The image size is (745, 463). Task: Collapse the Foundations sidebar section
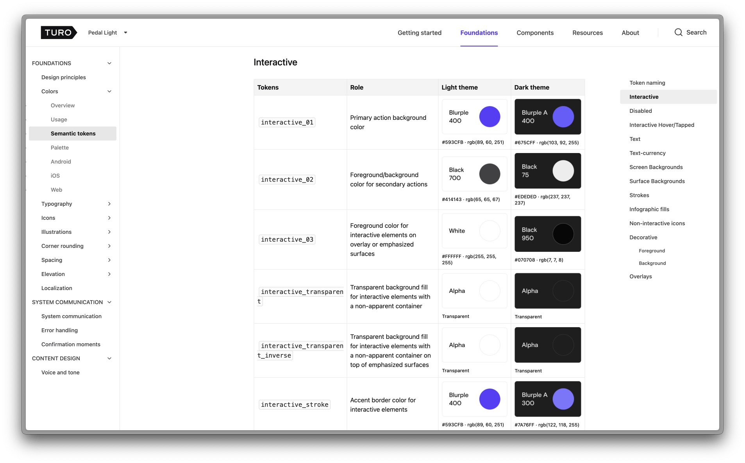pyautogui.click(x=109, y=63)
